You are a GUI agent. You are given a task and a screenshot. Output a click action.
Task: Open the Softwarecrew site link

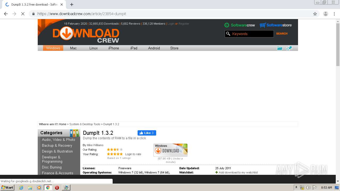239,25
